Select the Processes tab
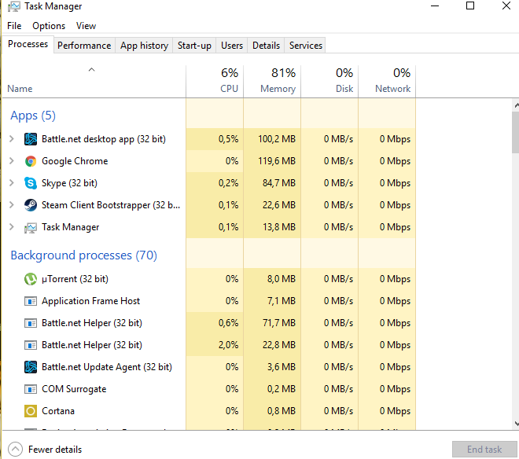Screen dimensions: 519x459 28,44
